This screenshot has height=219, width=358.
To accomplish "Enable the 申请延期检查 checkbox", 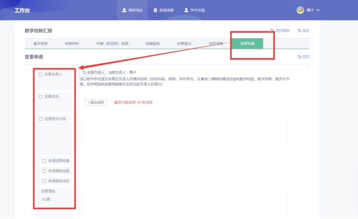I will pyautogui.click(x=45, y=160).
